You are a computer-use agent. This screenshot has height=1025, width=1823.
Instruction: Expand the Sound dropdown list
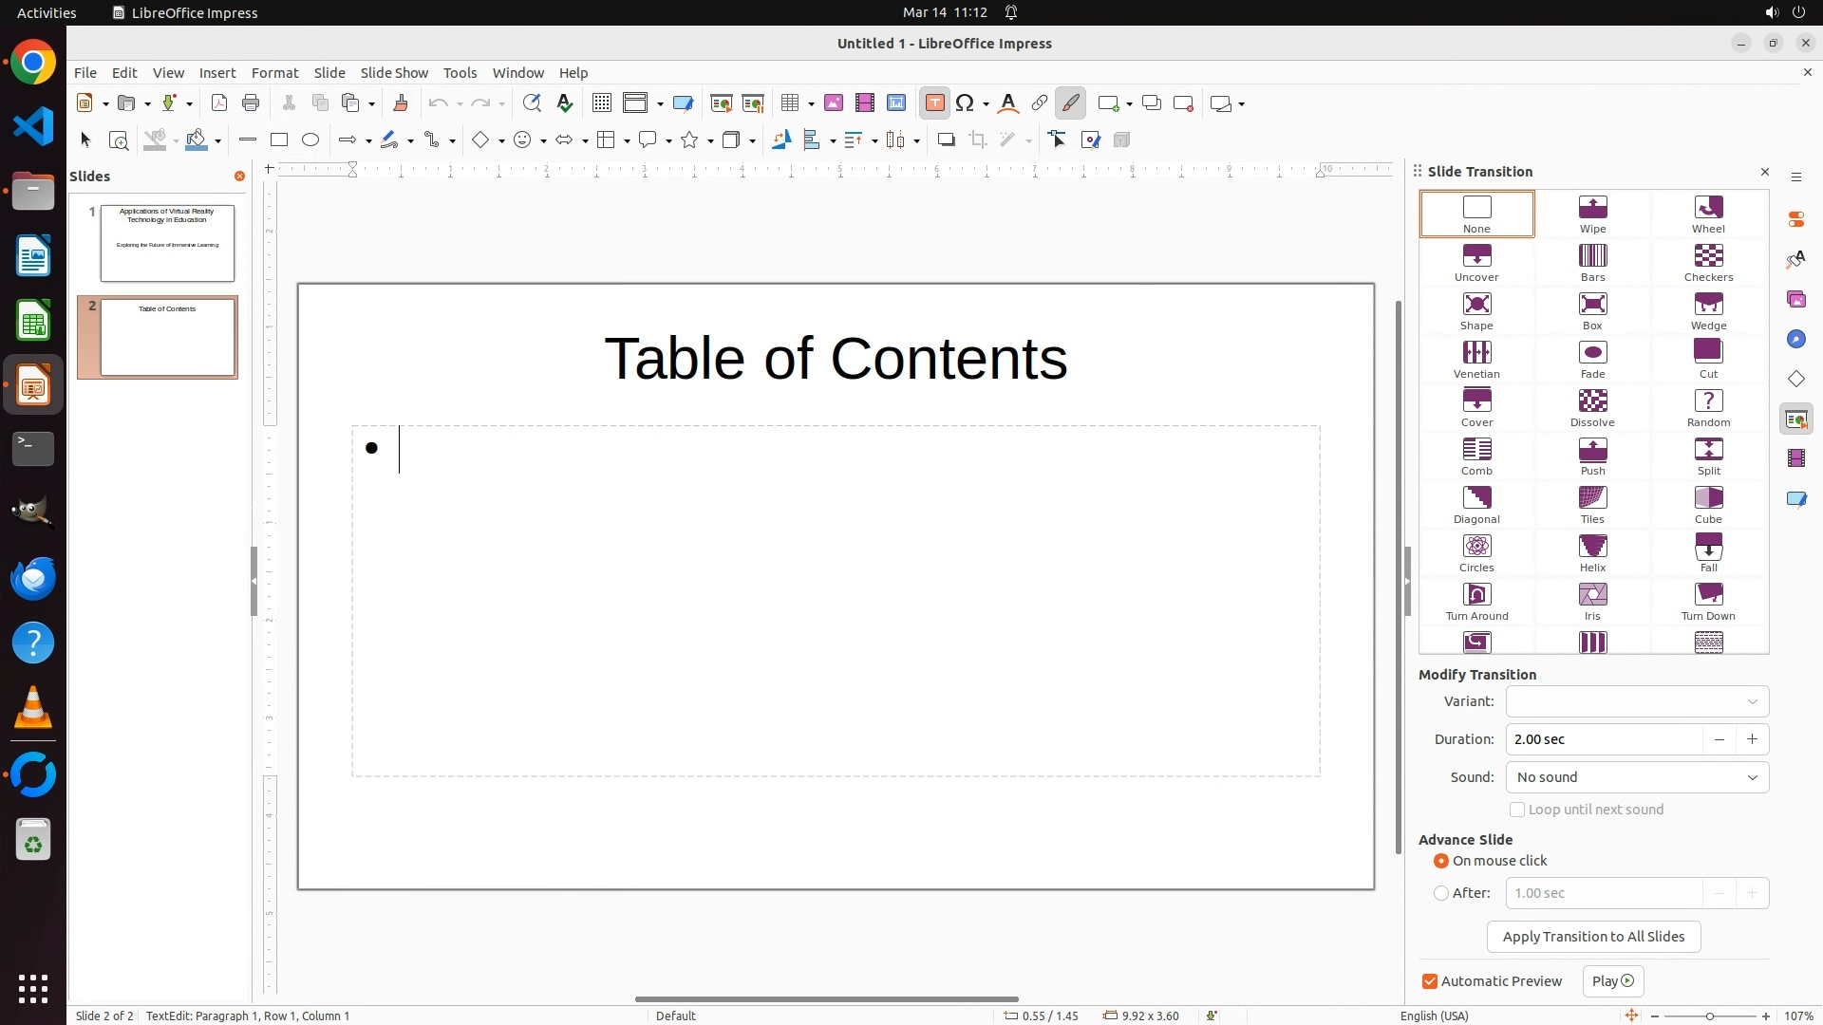pos(1637,777)
